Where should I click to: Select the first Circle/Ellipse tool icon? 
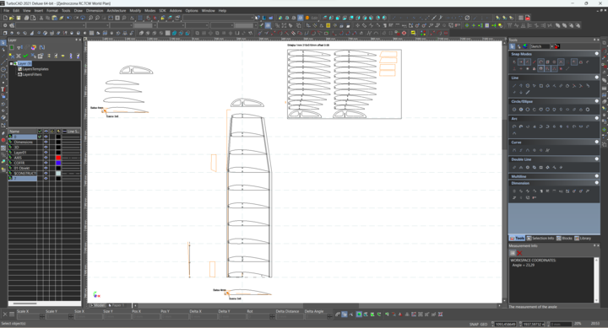point(514,110)
